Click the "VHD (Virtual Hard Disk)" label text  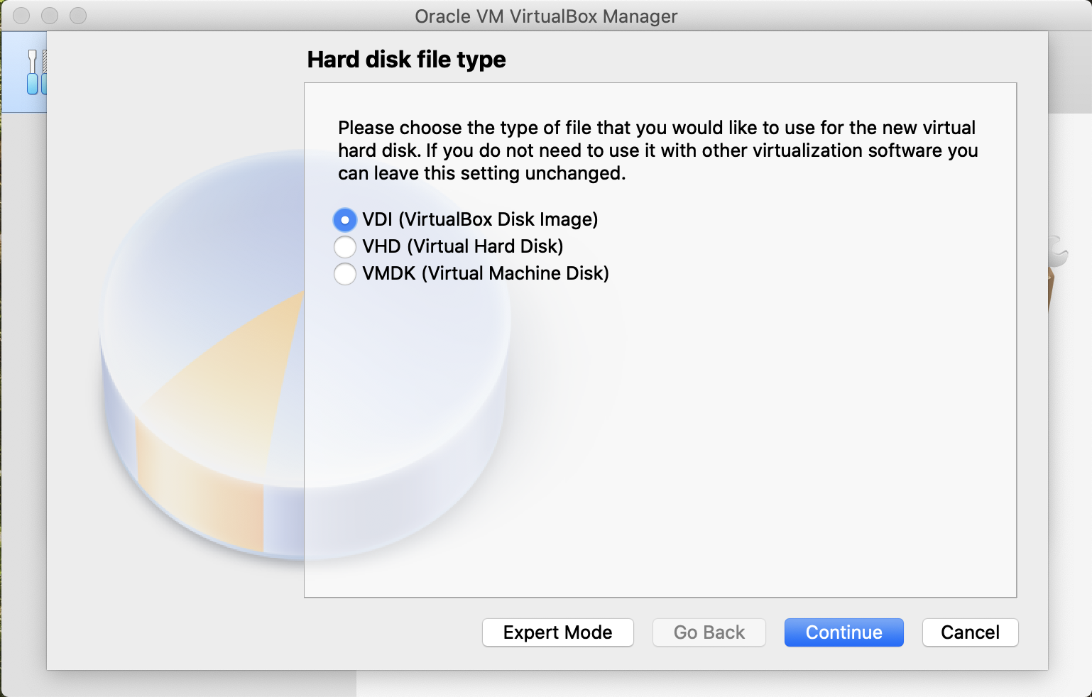(462, 247)
